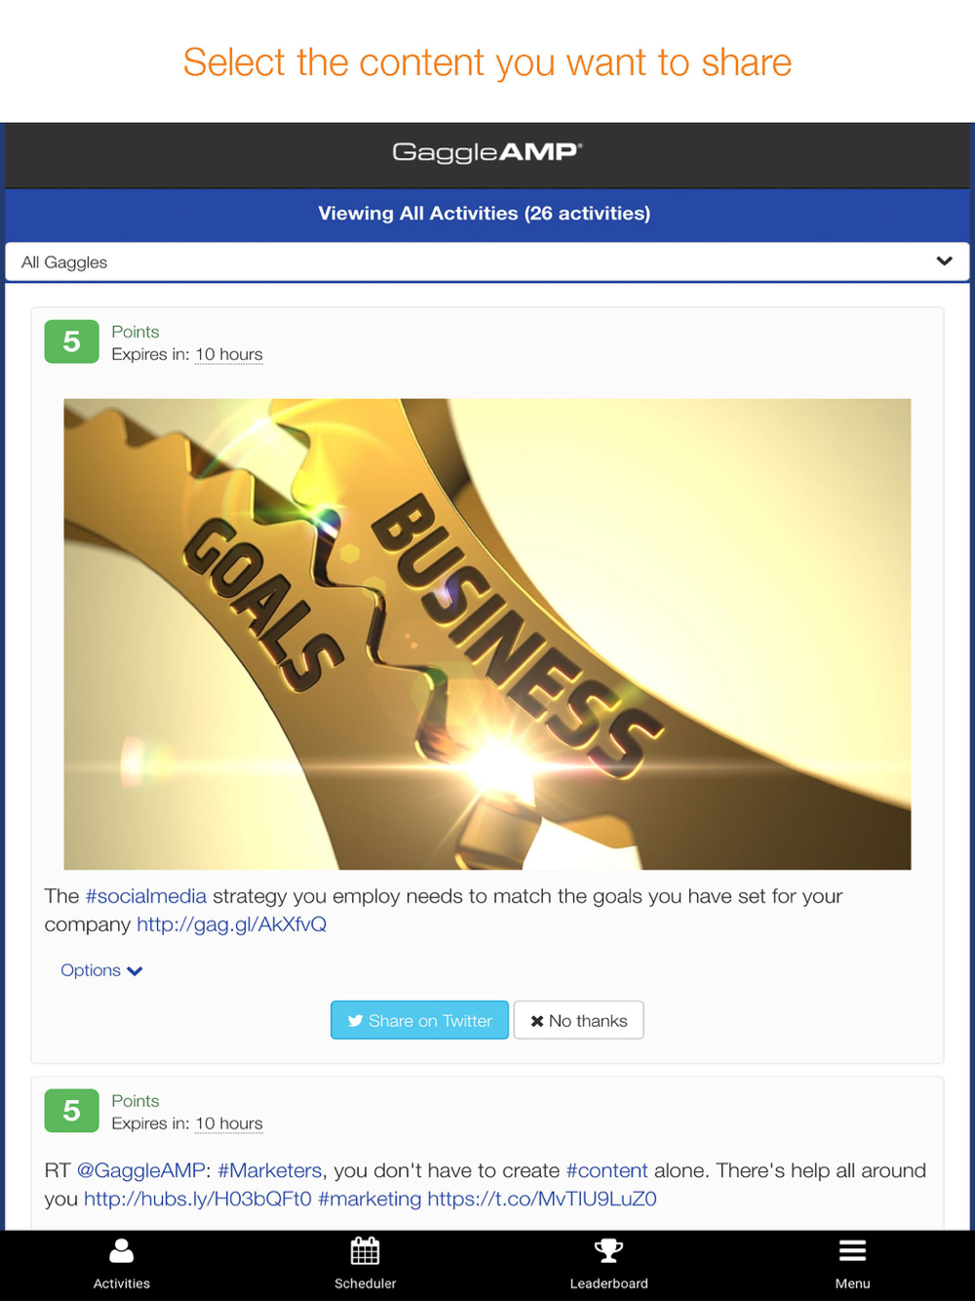The width and height of the screenshot is (975, 1301).
Task: Dismiss the activity with No thanks
Action: pyautogui.click(x=578, y=1020)
